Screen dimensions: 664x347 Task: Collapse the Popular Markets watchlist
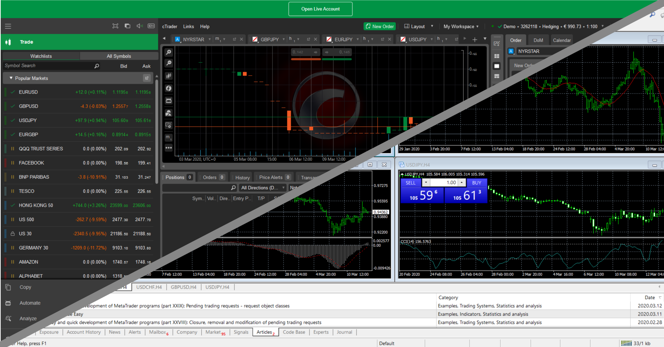[x=11, y=78]
